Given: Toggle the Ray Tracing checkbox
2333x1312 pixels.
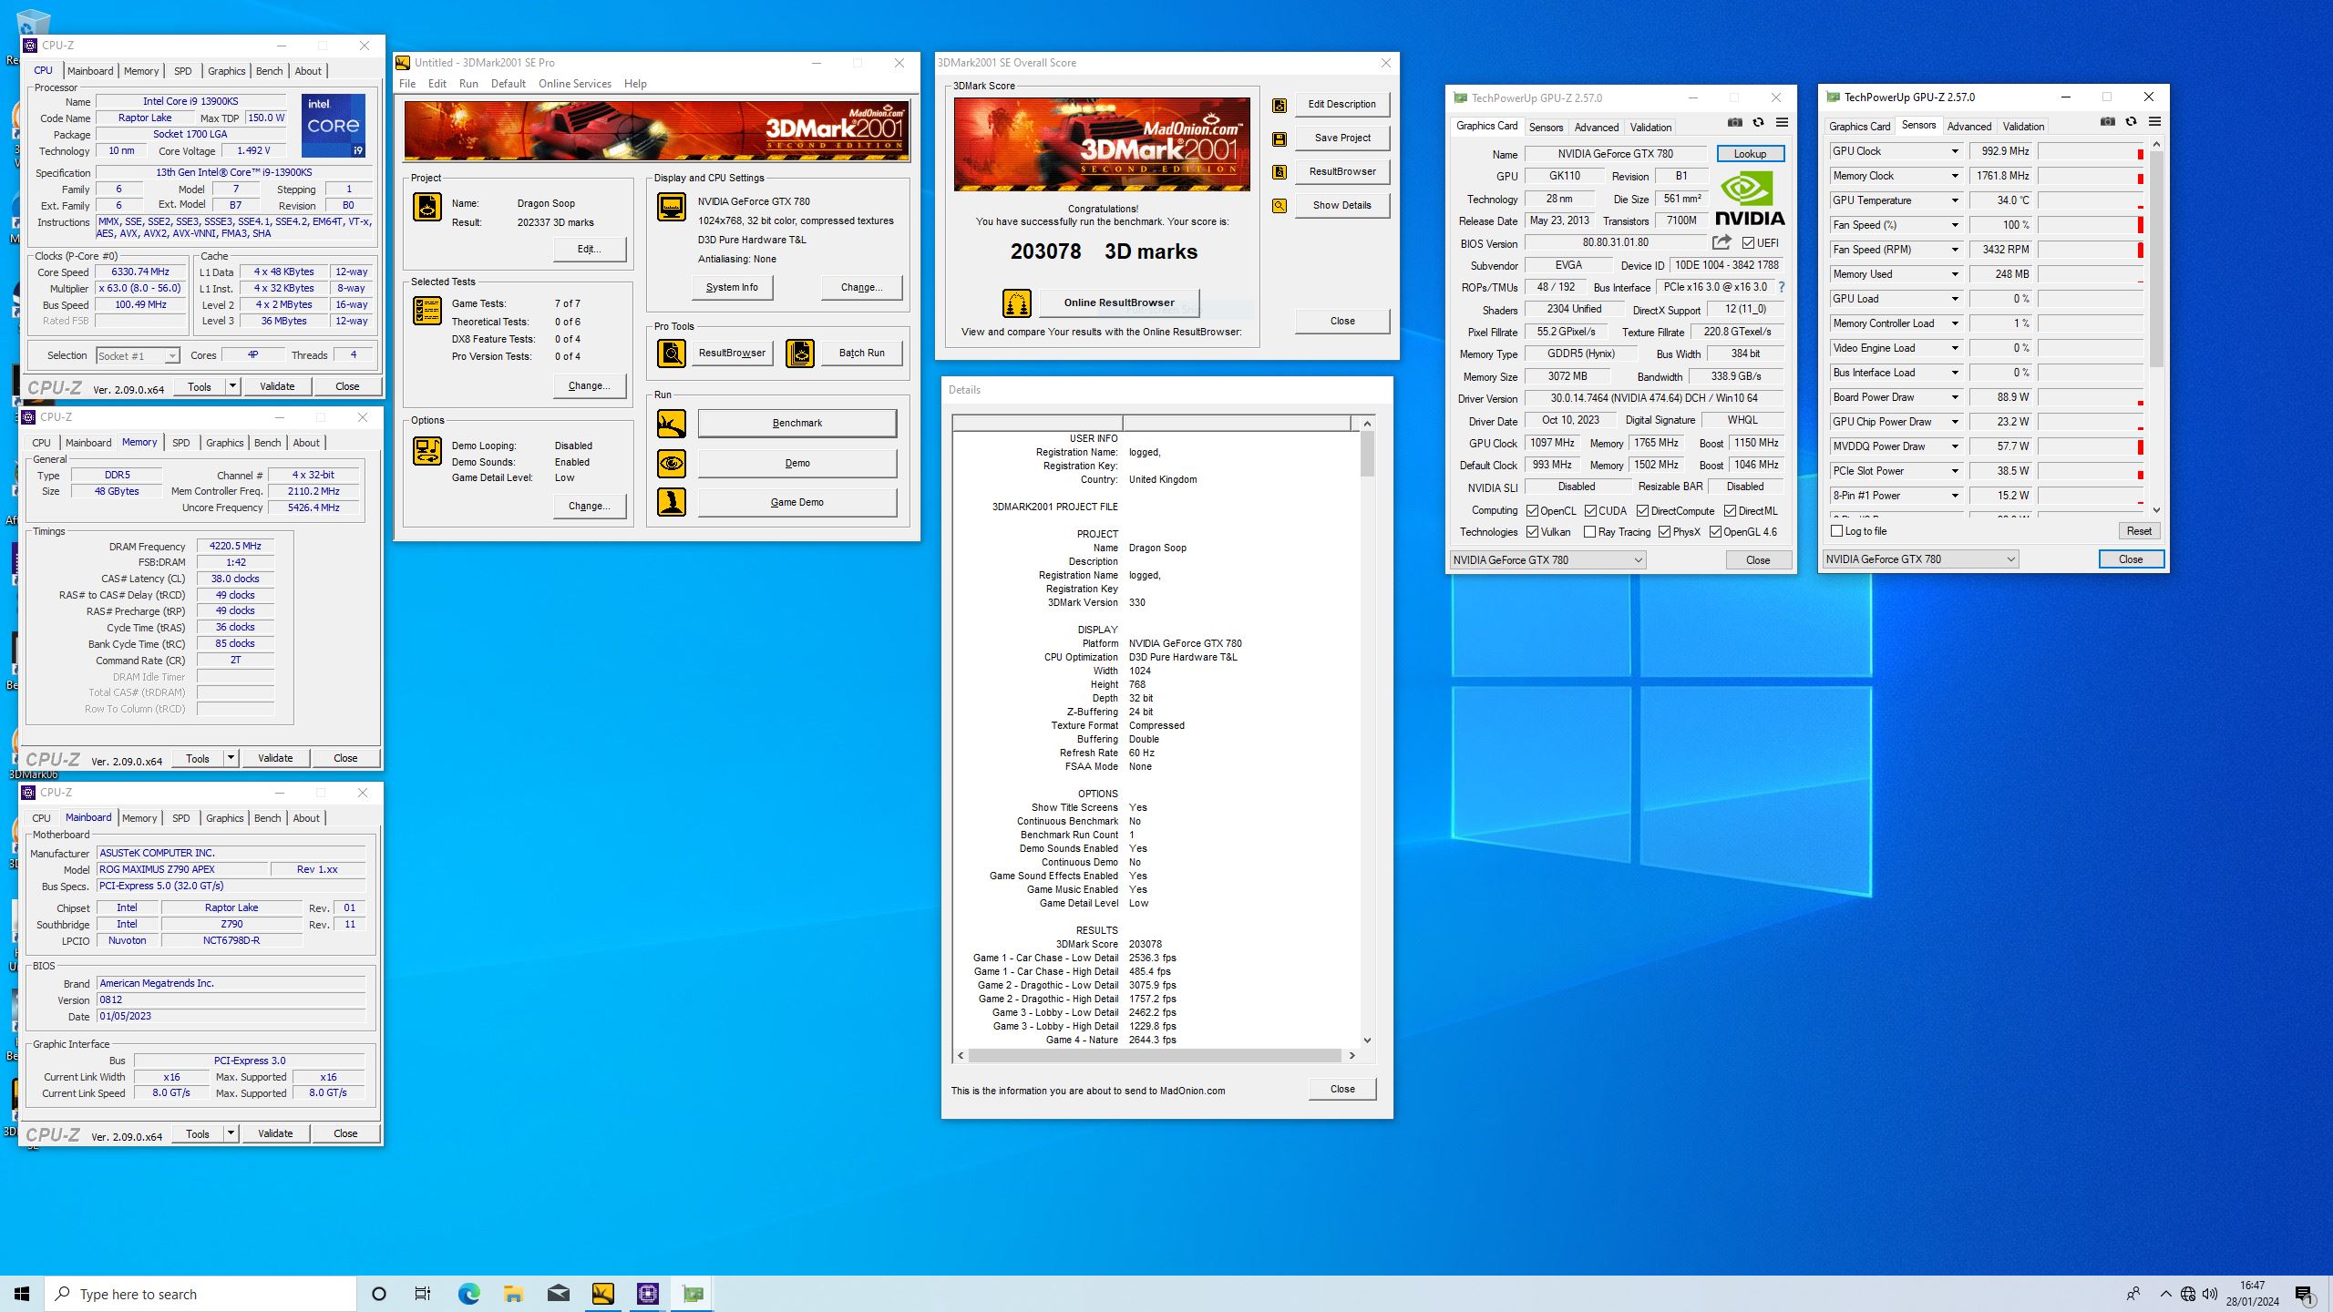Looking at the screenshot, I should click(1590, 532).
